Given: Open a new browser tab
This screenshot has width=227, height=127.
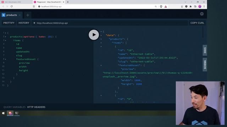Looking at the screenshot, I should coord(68,2).
